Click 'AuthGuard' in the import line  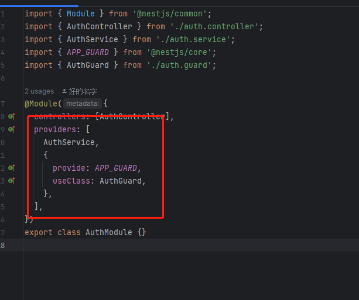tap(88, 65)
